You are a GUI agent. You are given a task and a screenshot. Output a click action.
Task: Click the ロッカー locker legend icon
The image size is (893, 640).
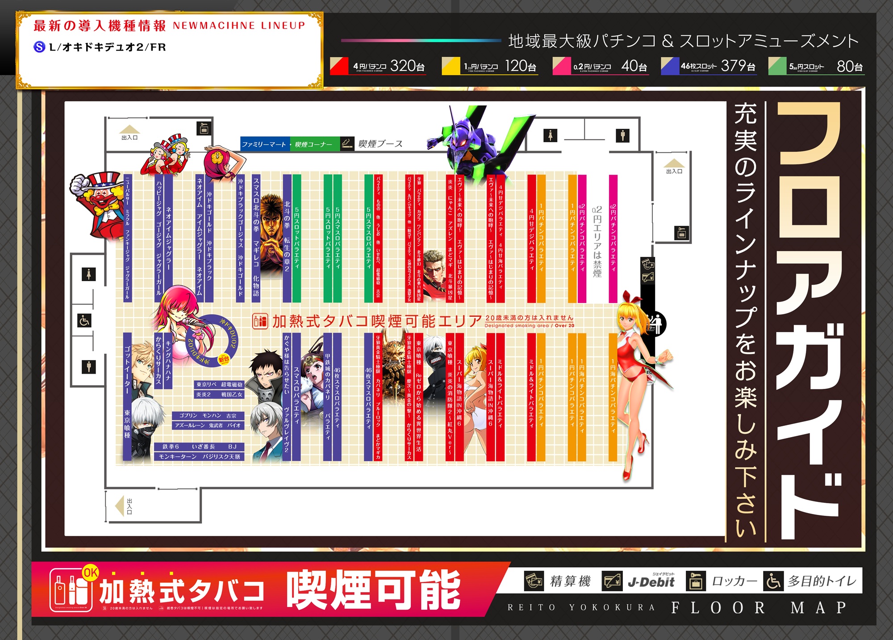[696, 581]
